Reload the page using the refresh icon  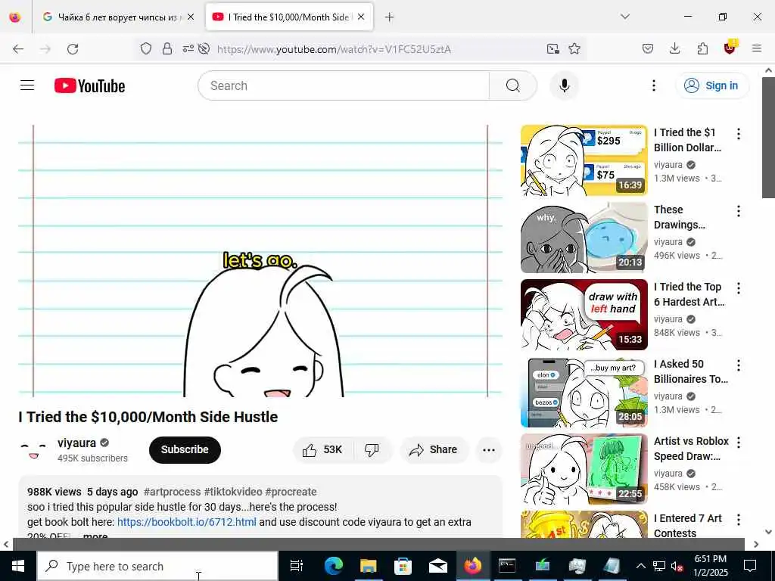coord(73,49)
